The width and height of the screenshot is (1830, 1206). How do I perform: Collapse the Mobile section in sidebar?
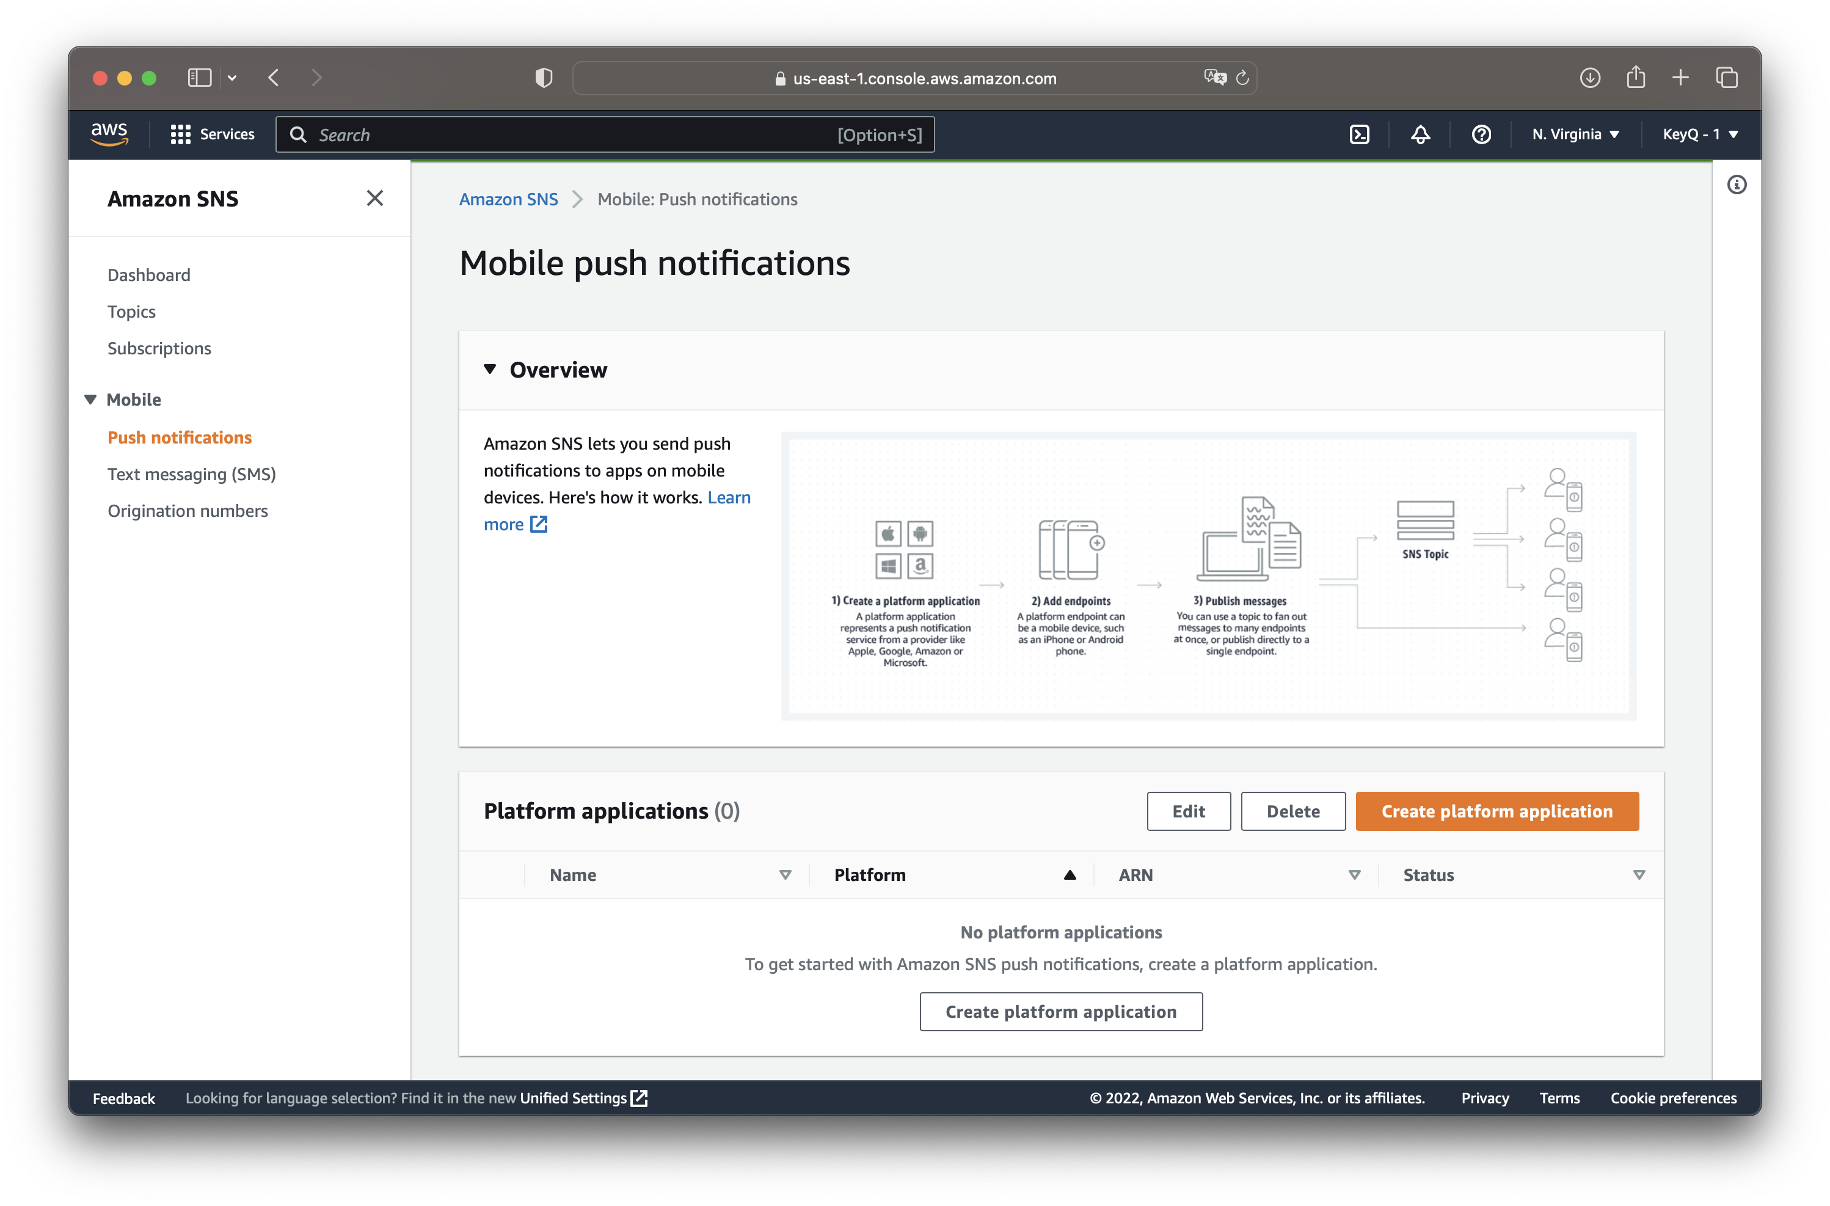click(90, 398)
